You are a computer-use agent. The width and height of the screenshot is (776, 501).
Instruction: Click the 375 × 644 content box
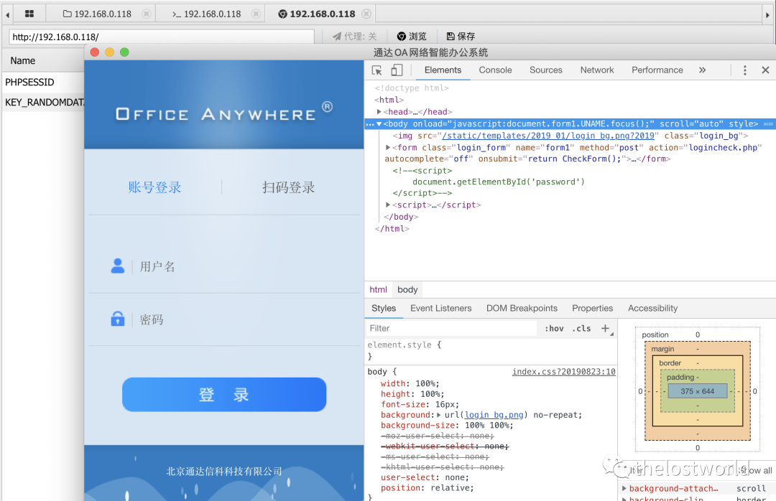pyautogui.click(x=697, y=391)
